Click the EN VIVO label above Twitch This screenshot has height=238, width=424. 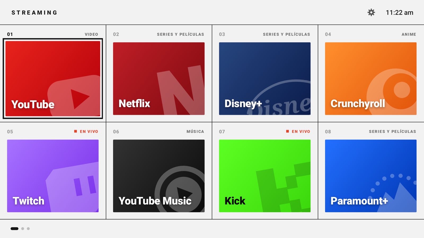[86, 131]
